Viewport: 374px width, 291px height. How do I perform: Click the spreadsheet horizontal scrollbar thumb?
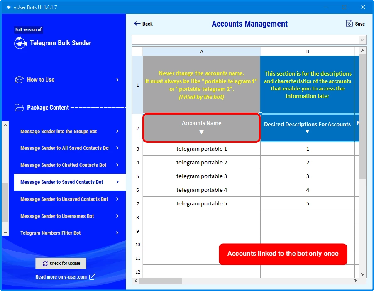(x=161, y=281)
